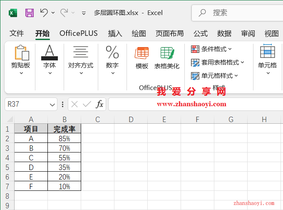Expand the Format as Table (套用表格格式) dropdown

coord(218,62)
